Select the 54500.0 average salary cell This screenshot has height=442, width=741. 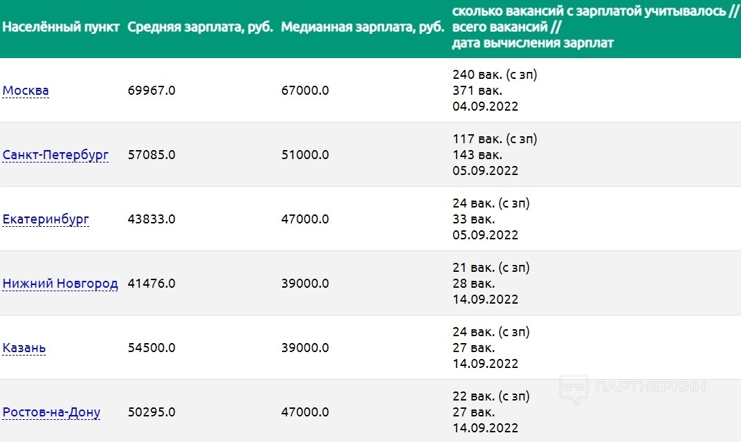click(152, 348)
